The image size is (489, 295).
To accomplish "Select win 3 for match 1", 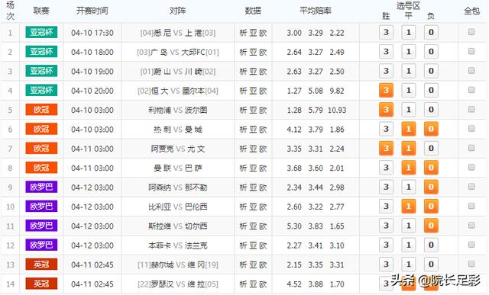I will click(386, 32).
